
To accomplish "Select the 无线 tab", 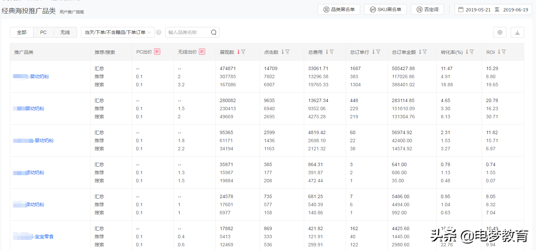I will 65,32.
